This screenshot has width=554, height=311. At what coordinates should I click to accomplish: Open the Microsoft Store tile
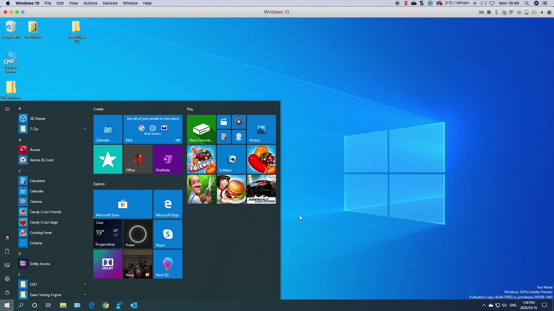point(122,204)
